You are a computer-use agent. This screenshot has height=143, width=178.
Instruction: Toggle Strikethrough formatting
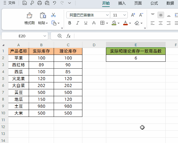(x=94, y=23)
